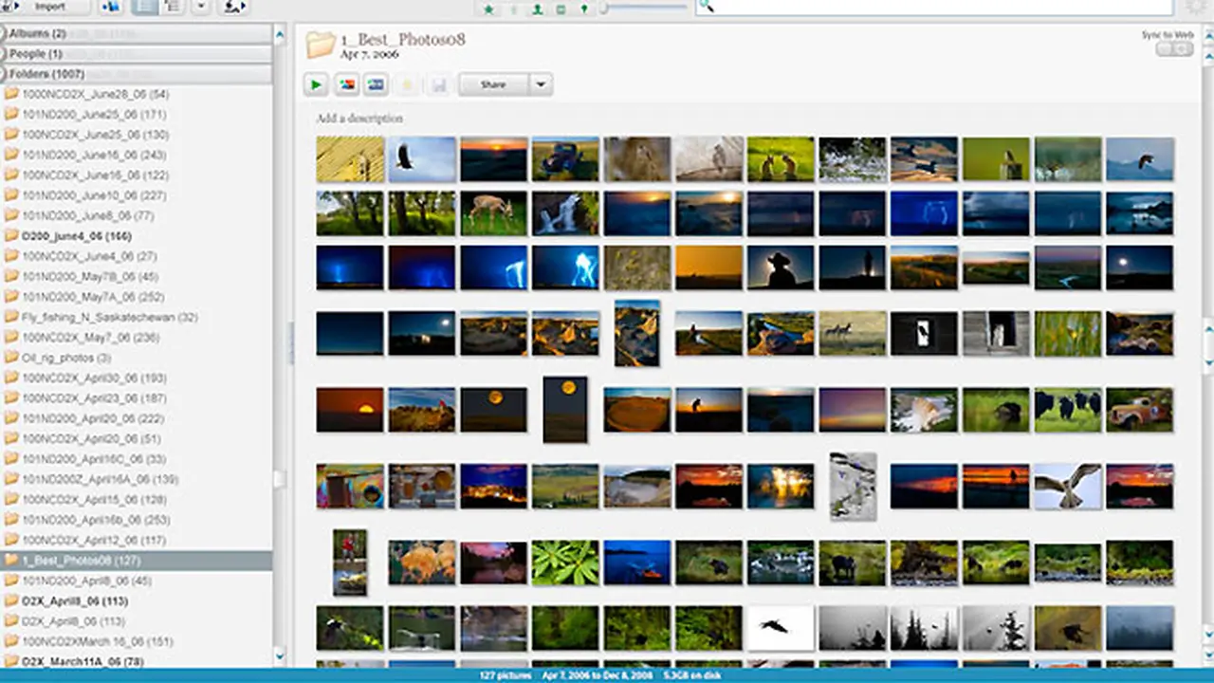1214x683 pixels.
Task: Switch to flat folder list view
Action: click(x=143, y=7)
